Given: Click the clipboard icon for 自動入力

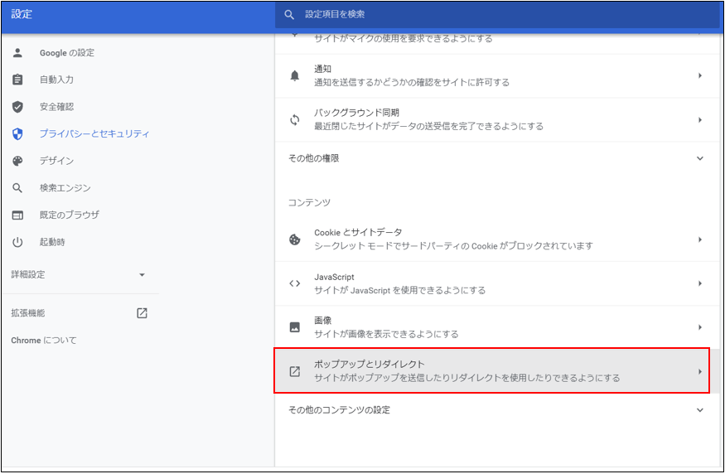Looking at the screenshot, I should (x=17, y=80).
